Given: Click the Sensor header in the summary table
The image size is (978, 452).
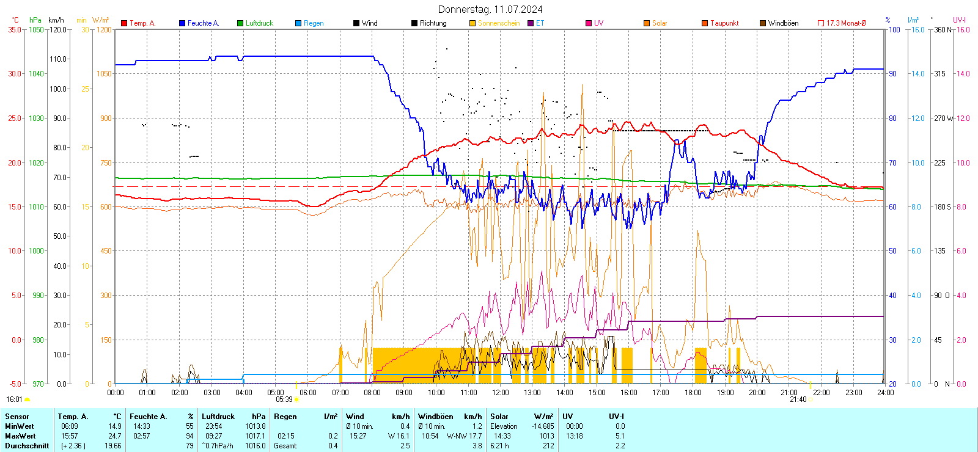Looking at the screenshot, I should tap(17, 417).
